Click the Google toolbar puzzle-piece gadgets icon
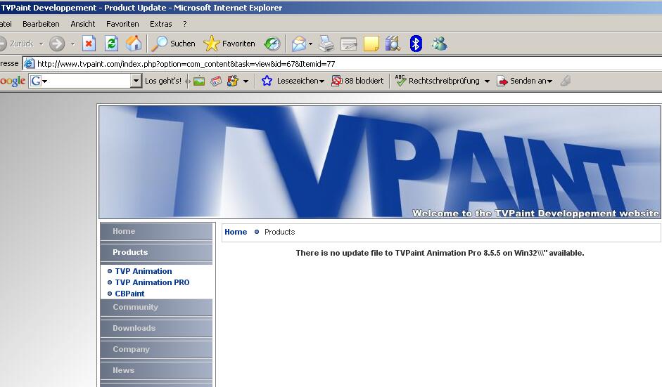 233,81
